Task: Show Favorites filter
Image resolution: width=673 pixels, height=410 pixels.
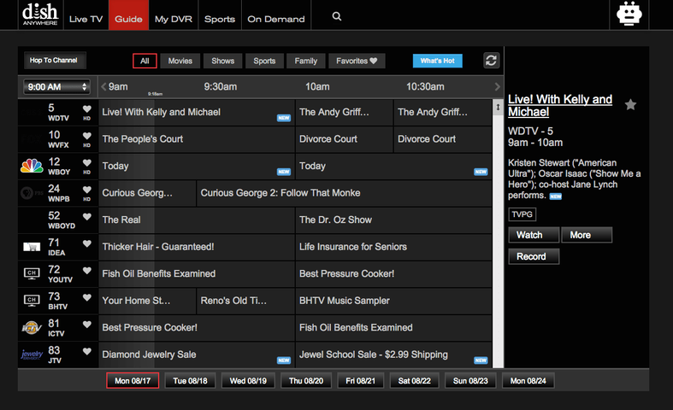Action: click(357, 61)
